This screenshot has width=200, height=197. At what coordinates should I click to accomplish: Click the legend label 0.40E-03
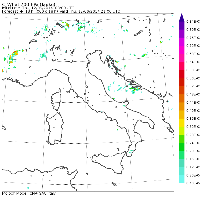point(193,110)
